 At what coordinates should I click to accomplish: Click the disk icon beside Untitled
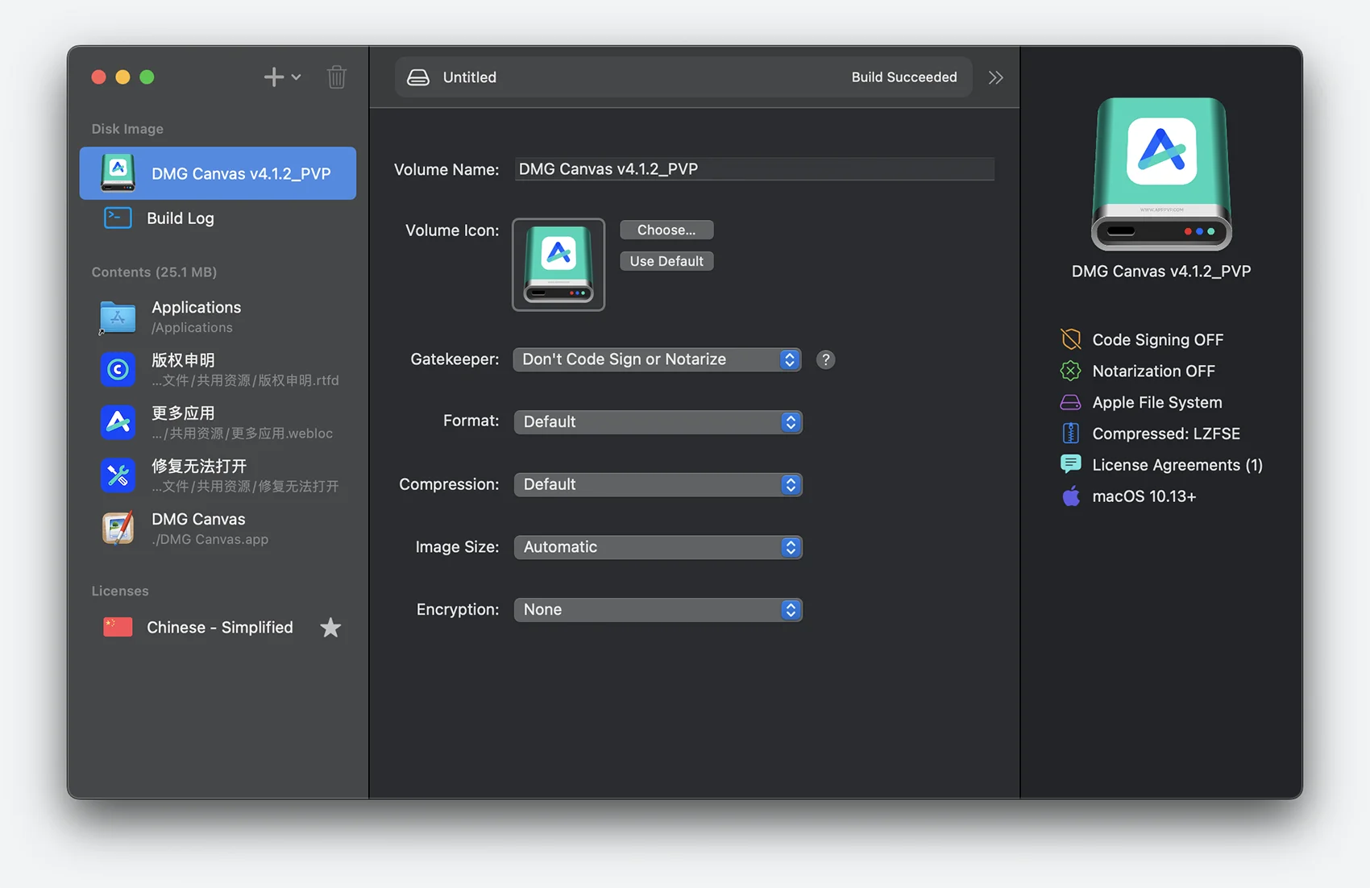418,77
